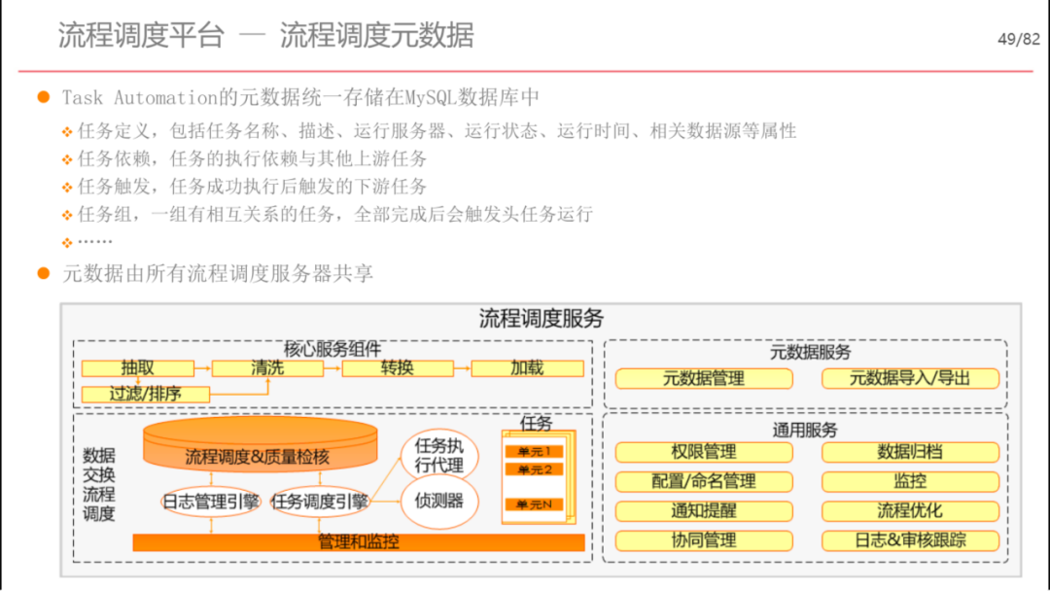The image size is (1050, 591).
Task: Click the 通用服务 section label
Action: (x=805, y=431)
